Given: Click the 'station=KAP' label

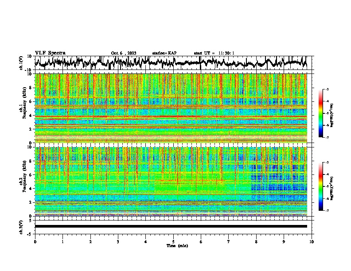Looking at the screenshot, I should pyautogui.click(x=164, y=53).
